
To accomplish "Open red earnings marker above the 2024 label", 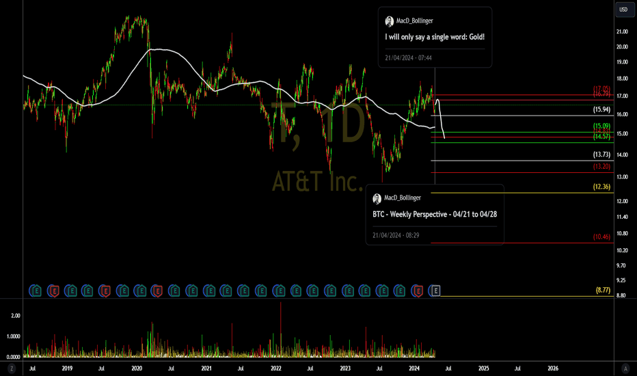I will point(417,291).
